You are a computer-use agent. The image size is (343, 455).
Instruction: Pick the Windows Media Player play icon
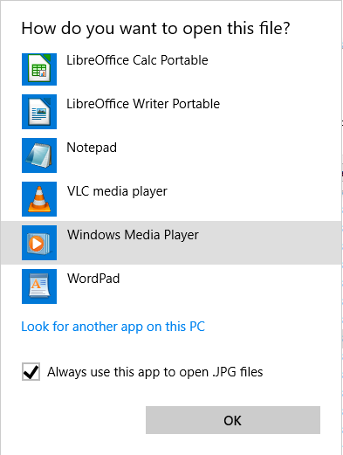pos(39,243)
